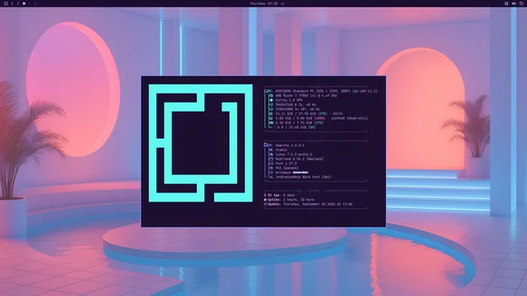
Task: Open the Omarchy menu icon in top bar
Action: pyautogui.click(x=6, y=3)
